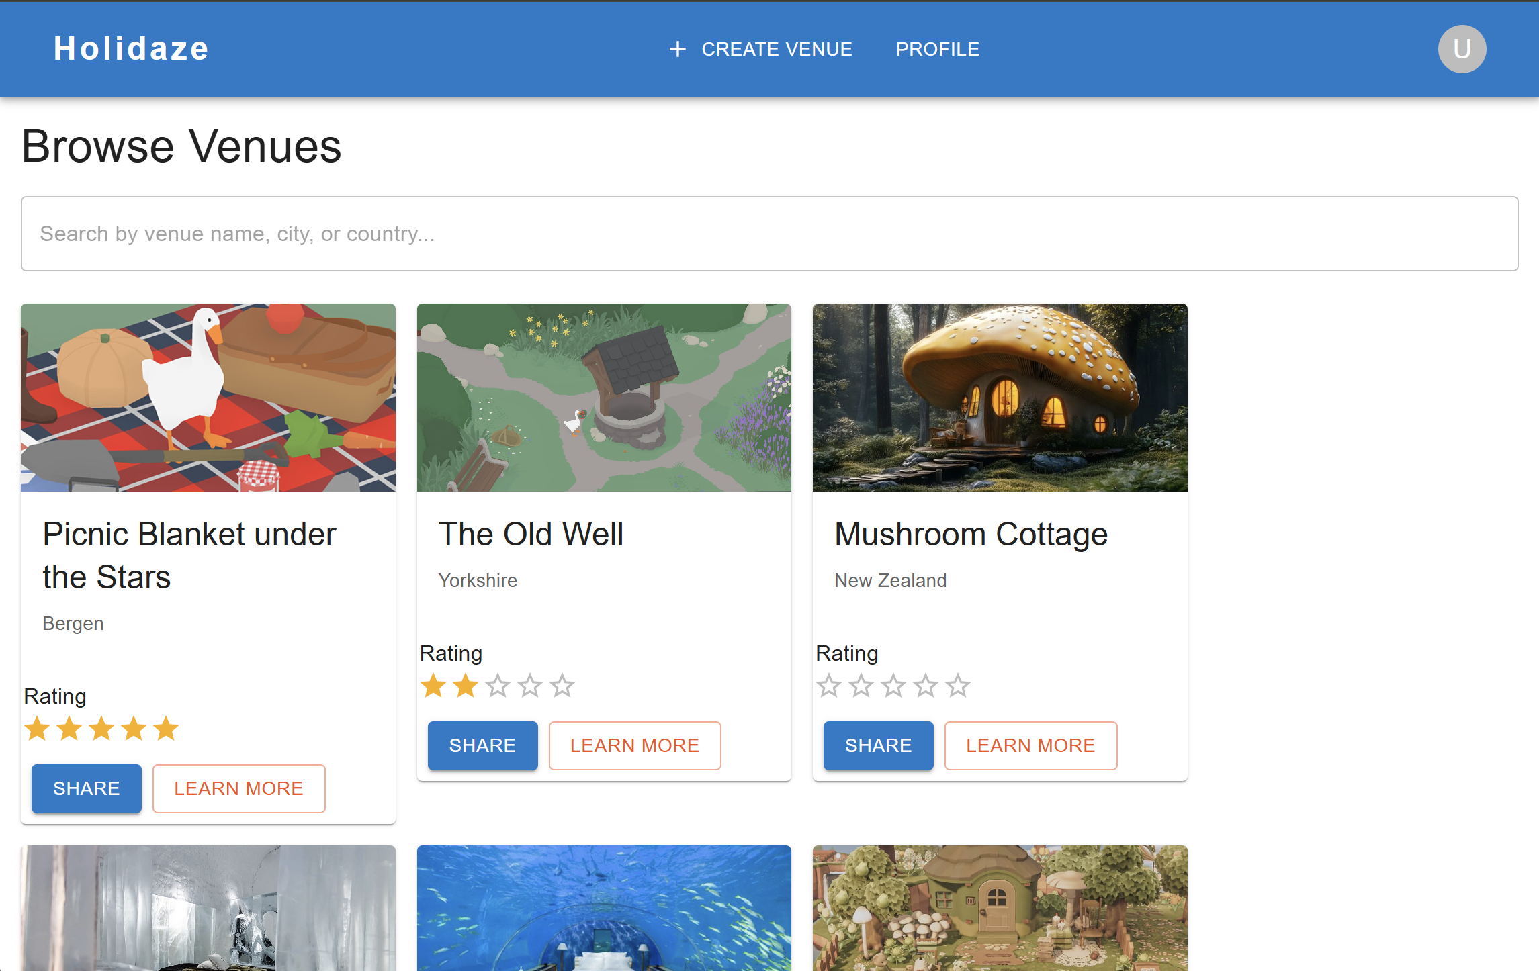This screenshot has height=971, width=1539.
Task: Click fifth star of Mushroom Cottage rating
Action: pyautogui.click(x=958, y=686)
